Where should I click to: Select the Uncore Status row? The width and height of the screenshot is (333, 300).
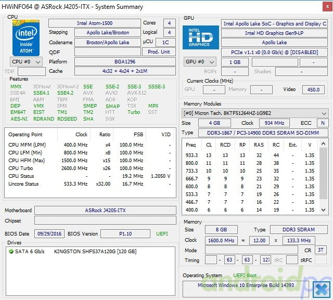pyautogui.click(x=89, y=184)
